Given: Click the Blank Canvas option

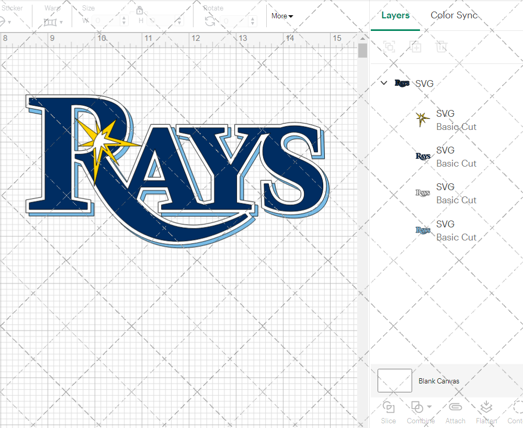Looking at the screenshot, I should [x=439, y=381].
